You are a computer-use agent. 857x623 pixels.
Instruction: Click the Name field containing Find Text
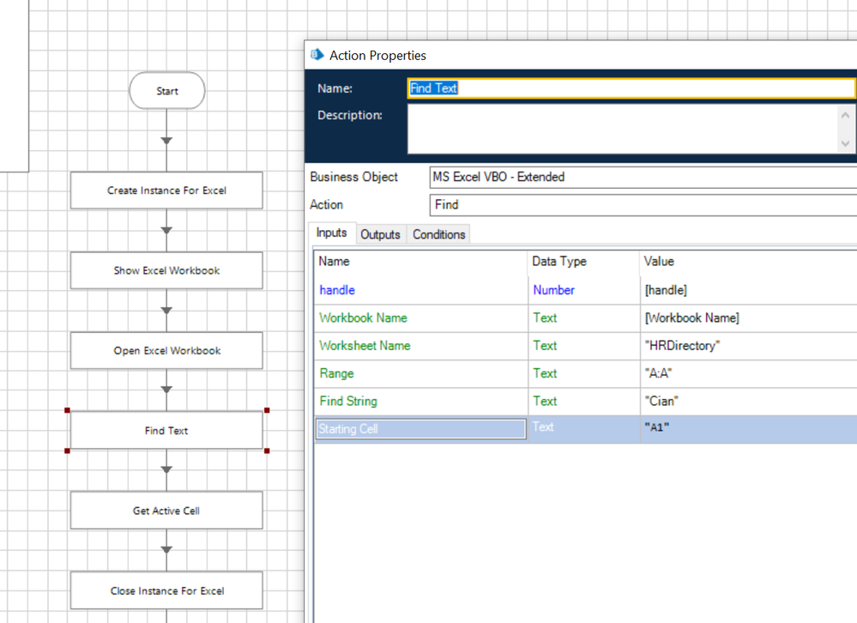click(x=631, y=88)
